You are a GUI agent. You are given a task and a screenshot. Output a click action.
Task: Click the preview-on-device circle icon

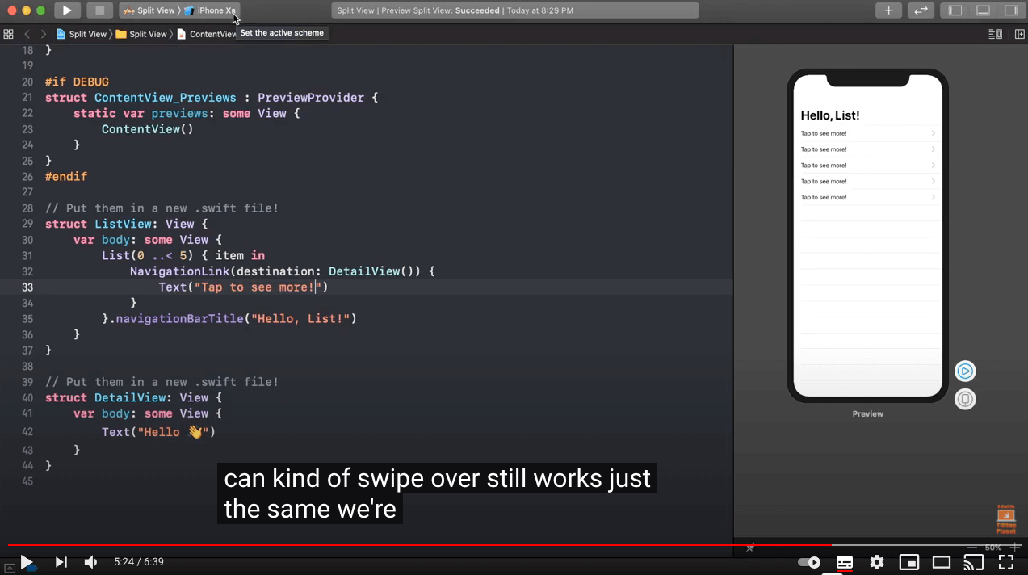(965, 398)
